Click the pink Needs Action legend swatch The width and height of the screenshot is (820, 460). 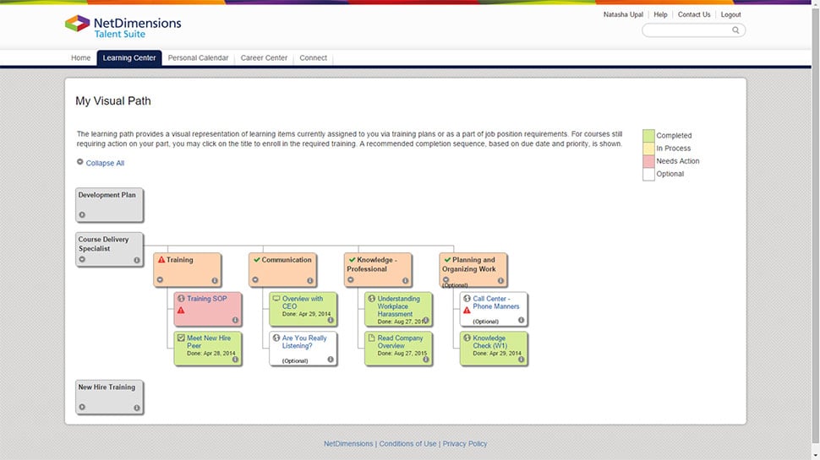click(648, 161)
